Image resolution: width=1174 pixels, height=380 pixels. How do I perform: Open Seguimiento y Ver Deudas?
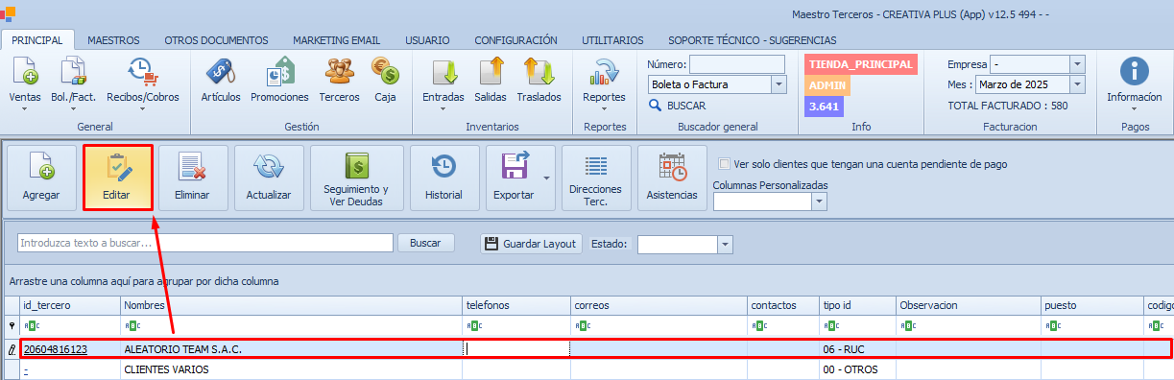(357, 178)
